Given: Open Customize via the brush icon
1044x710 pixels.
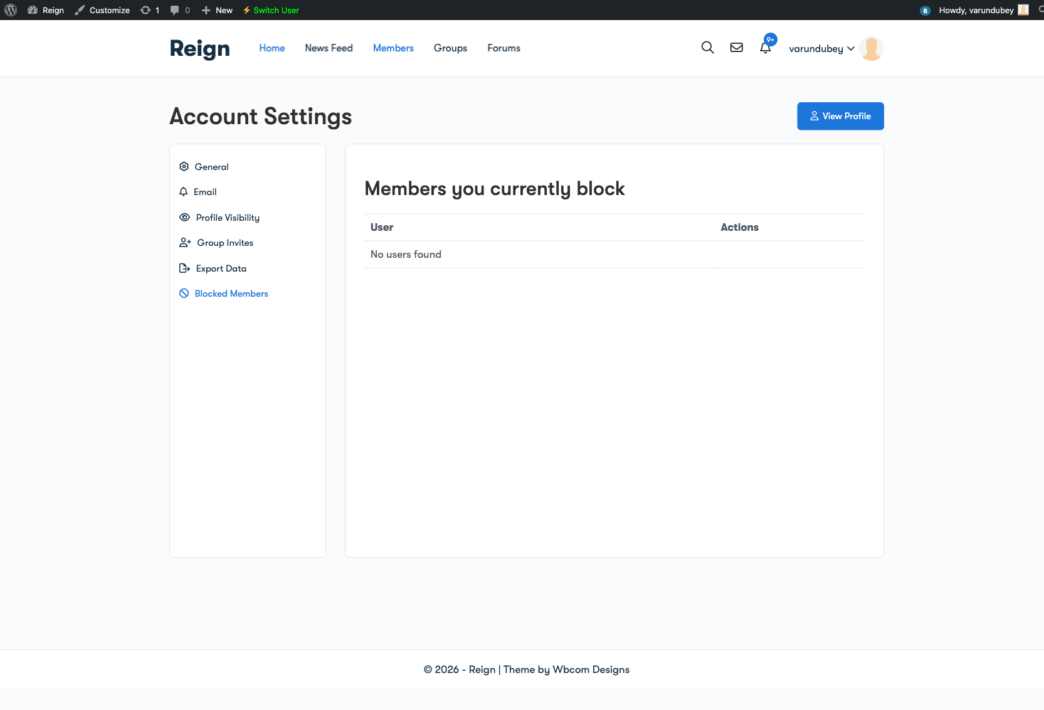Looking at the screenshot, I should (78, 10).
